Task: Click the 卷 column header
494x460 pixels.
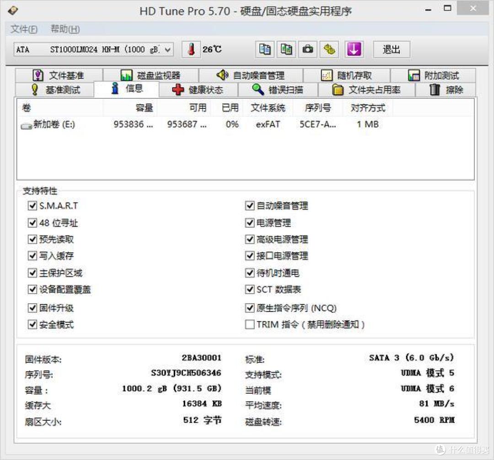Action: coord(60,108)
